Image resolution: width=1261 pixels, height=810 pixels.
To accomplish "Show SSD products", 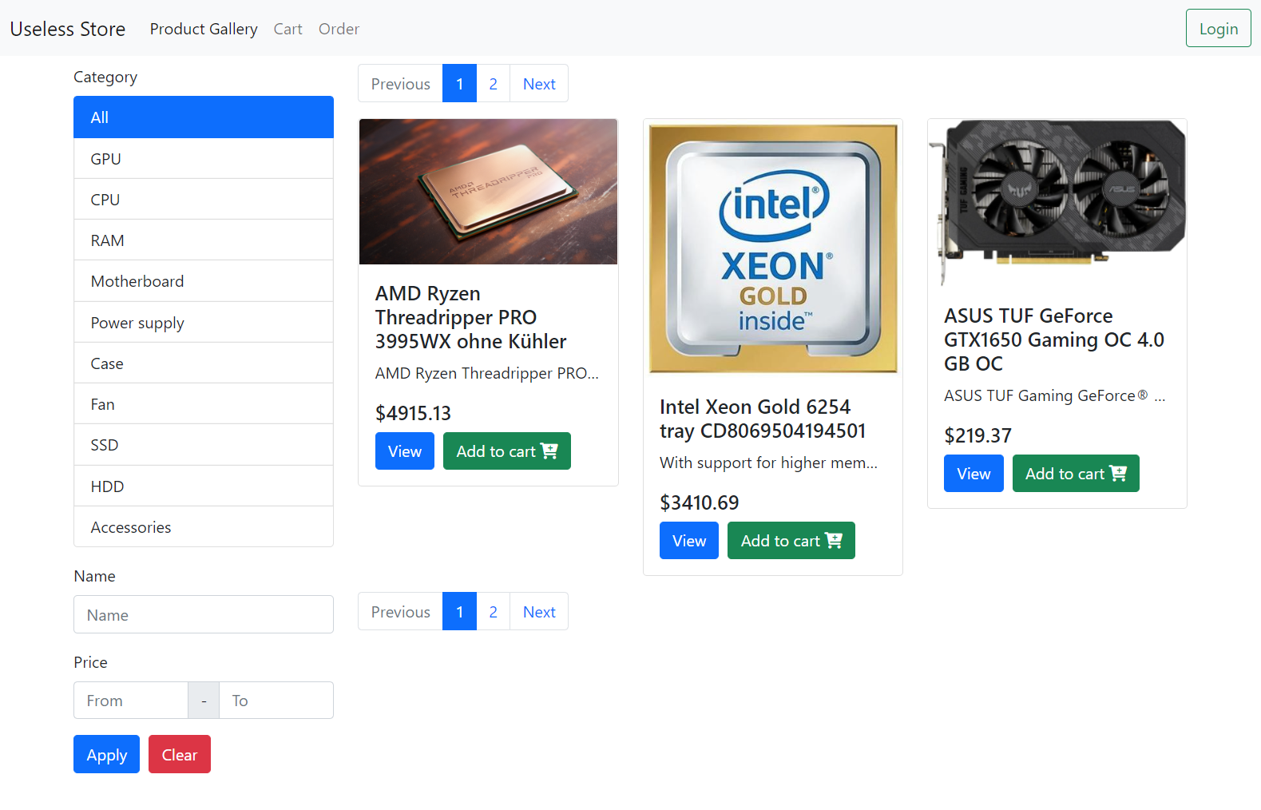I will pos(204,445).
